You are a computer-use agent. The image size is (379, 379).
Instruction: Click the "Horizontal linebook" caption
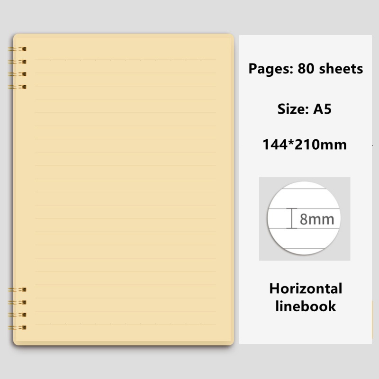306,297
